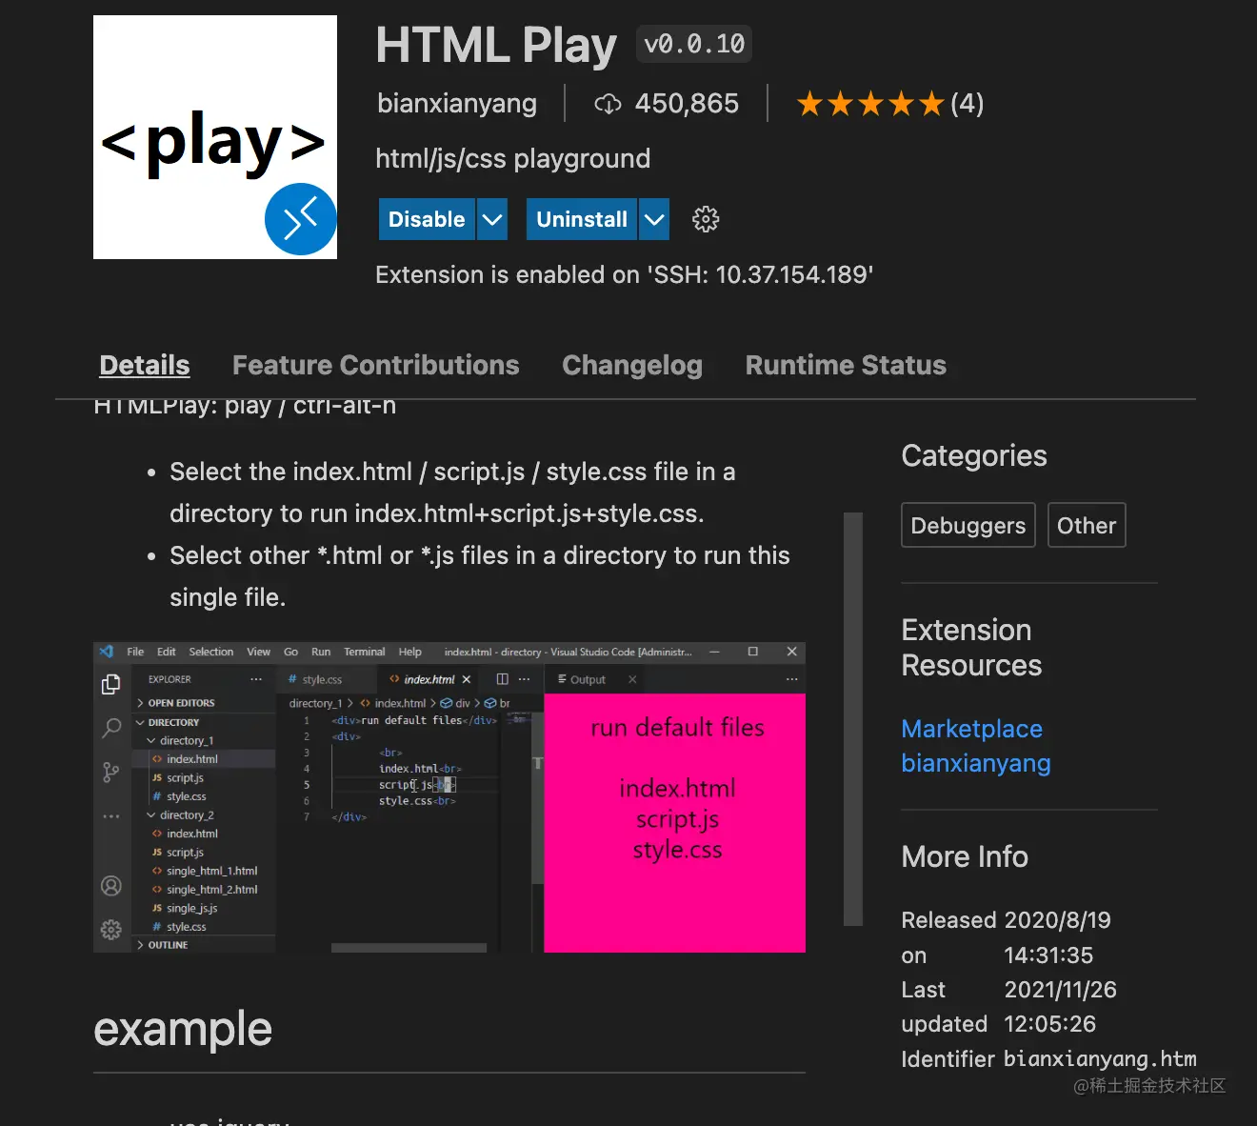Click the details pane vertical scrollbar
Image resolution: width=1257 pixels, height=1126 pixels.
coord(853,719)
